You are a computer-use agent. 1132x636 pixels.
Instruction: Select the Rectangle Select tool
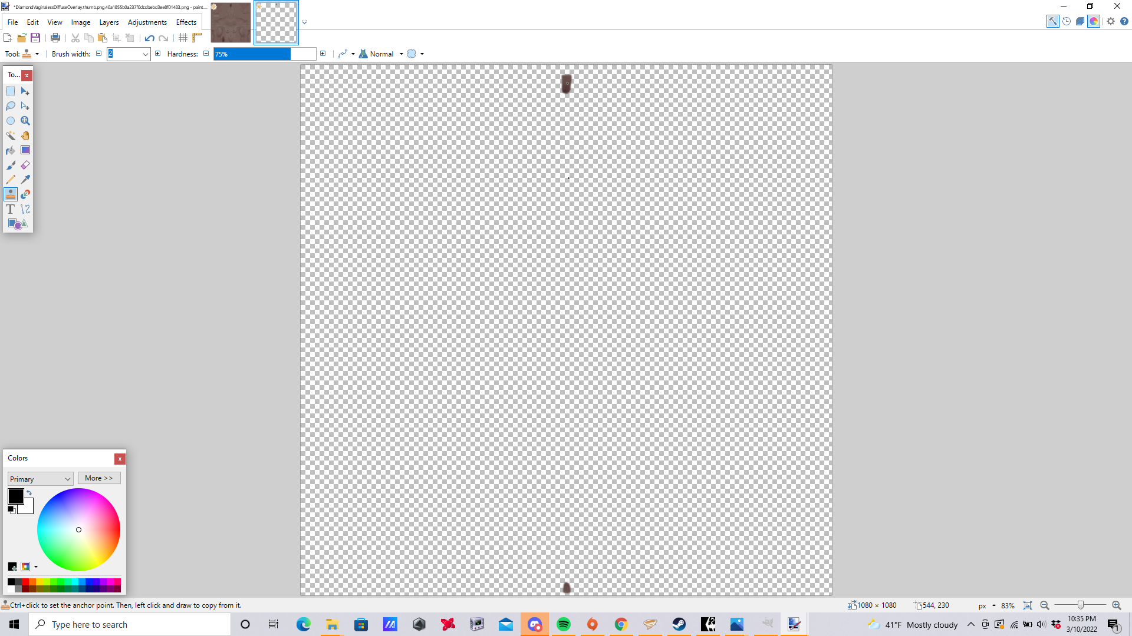click(x=11, y=91)
